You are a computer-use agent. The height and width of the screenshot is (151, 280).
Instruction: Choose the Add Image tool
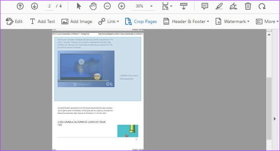77,21
